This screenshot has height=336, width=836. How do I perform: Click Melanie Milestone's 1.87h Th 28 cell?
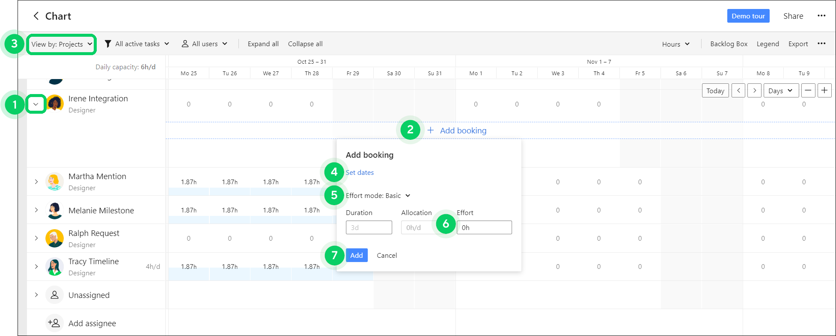(x=312, y=210)
